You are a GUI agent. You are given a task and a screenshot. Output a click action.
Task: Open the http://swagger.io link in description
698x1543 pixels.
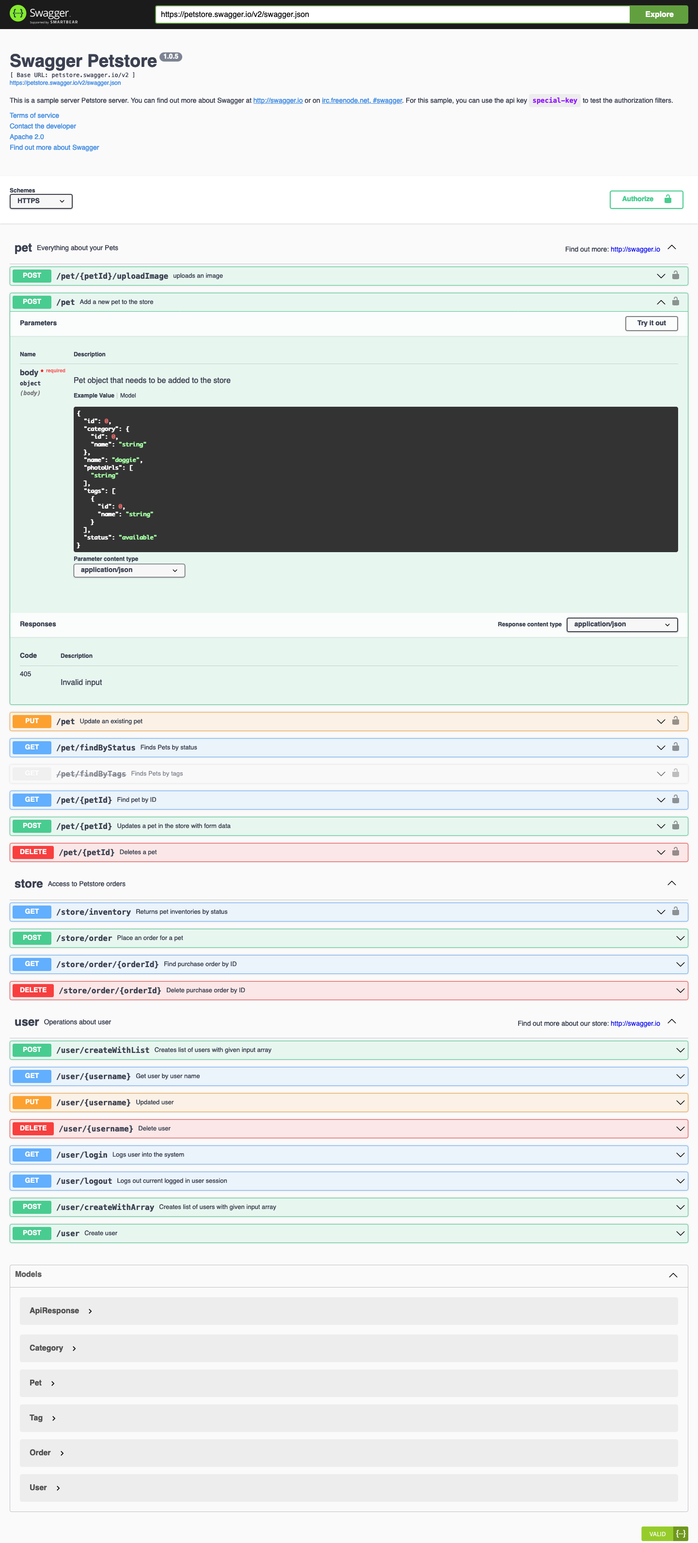tap(278, 101)
